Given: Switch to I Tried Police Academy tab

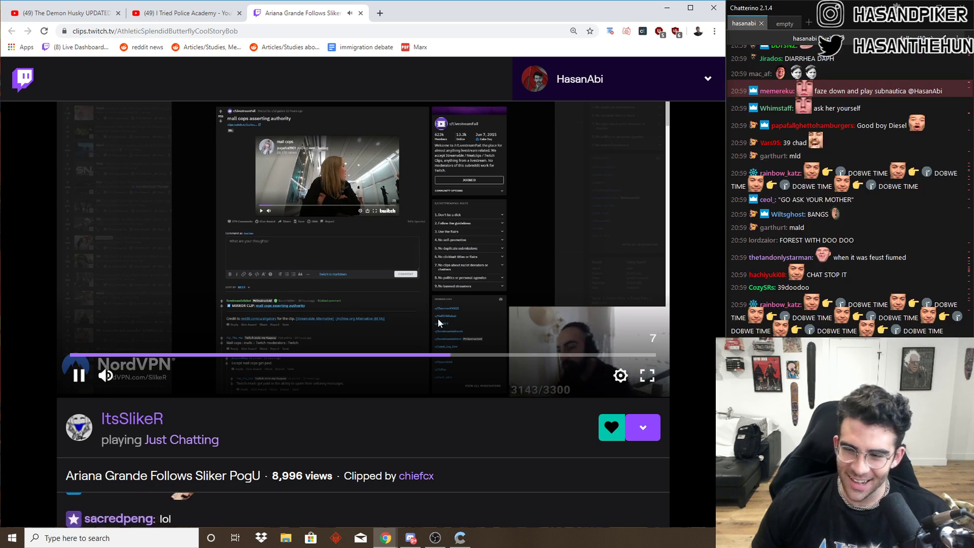Looking at the screenshot, I should click(187, 13).
